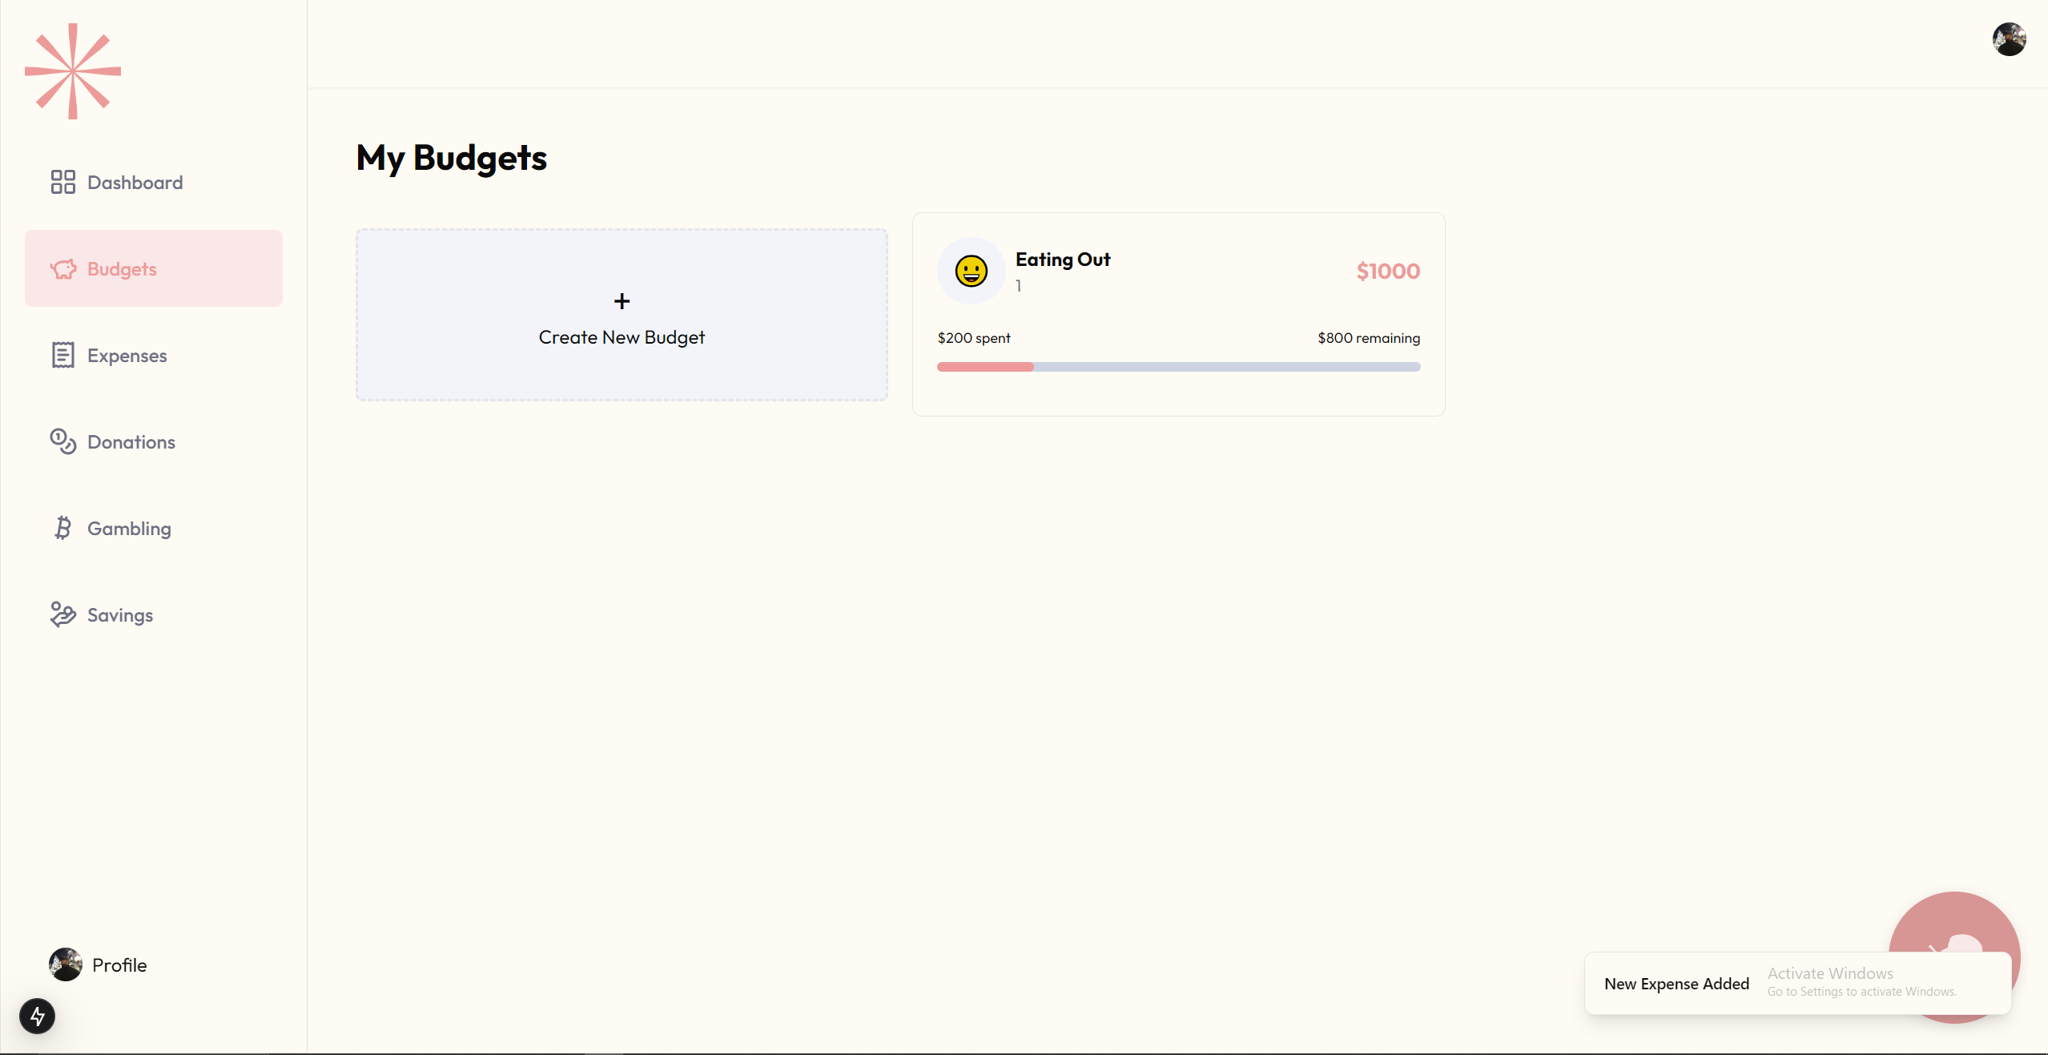Click the Savings hand-coins icon
The width and height of the screenshot is (2048, 1055).
coord(62,614)
